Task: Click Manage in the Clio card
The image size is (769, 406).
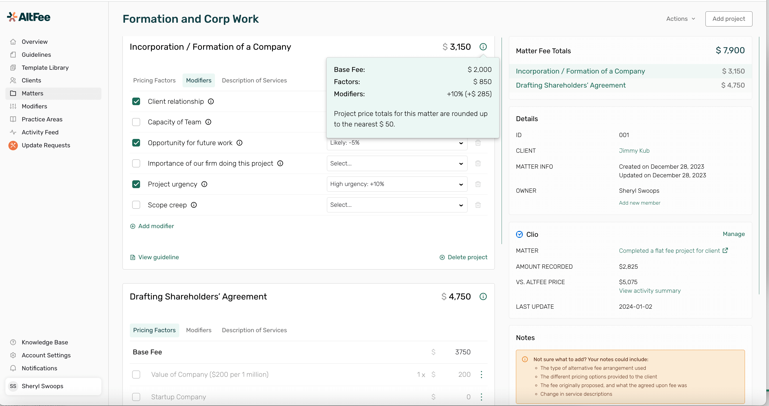Action: point(734,234)
